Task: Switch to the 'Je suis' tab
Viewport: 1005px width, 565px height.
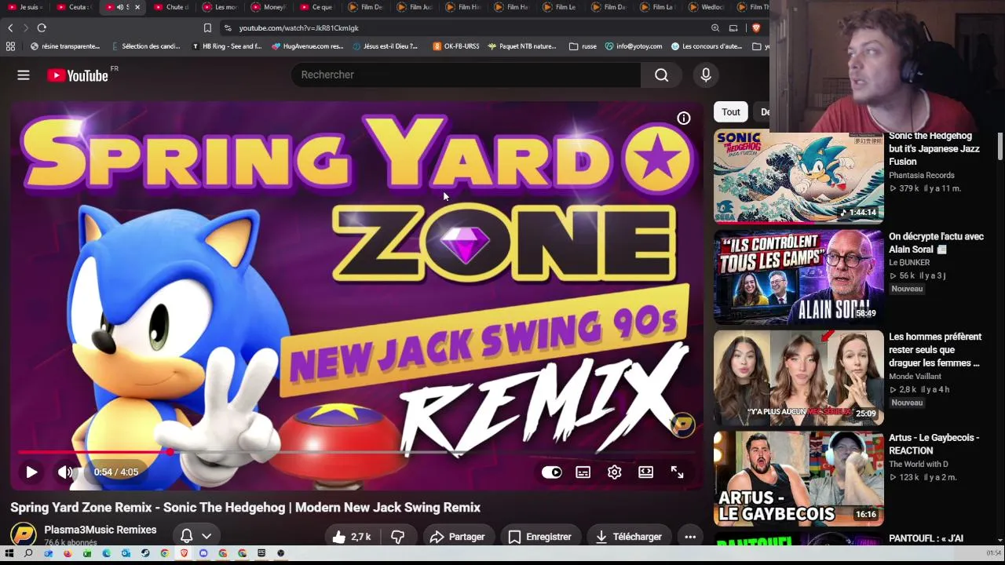Action: [24, 7]
